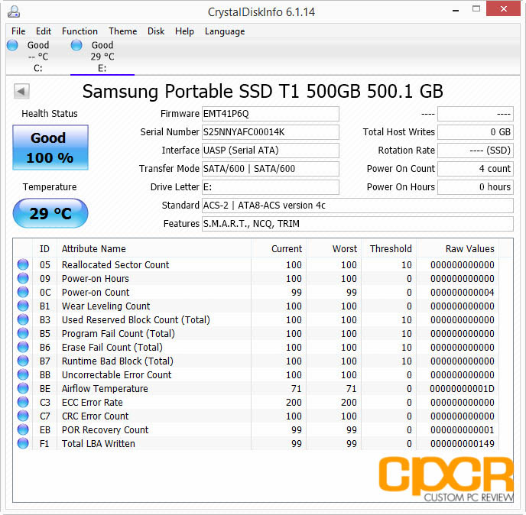Click the Good 100 % health status button

[50, 147]
